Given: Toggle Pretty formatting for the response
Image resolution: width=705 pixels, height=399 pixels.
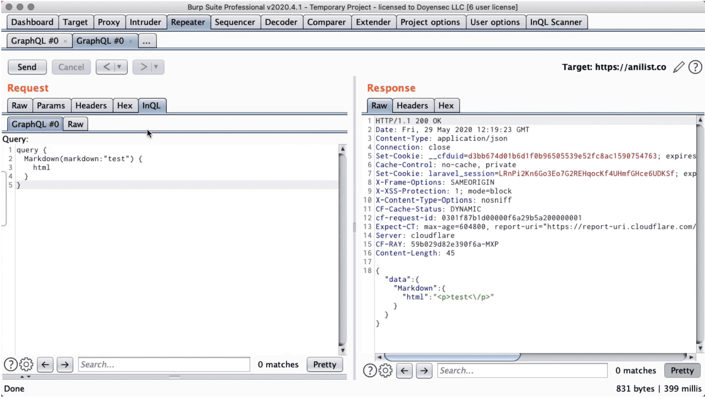Looking at the screenshot, I should (682, 370).
